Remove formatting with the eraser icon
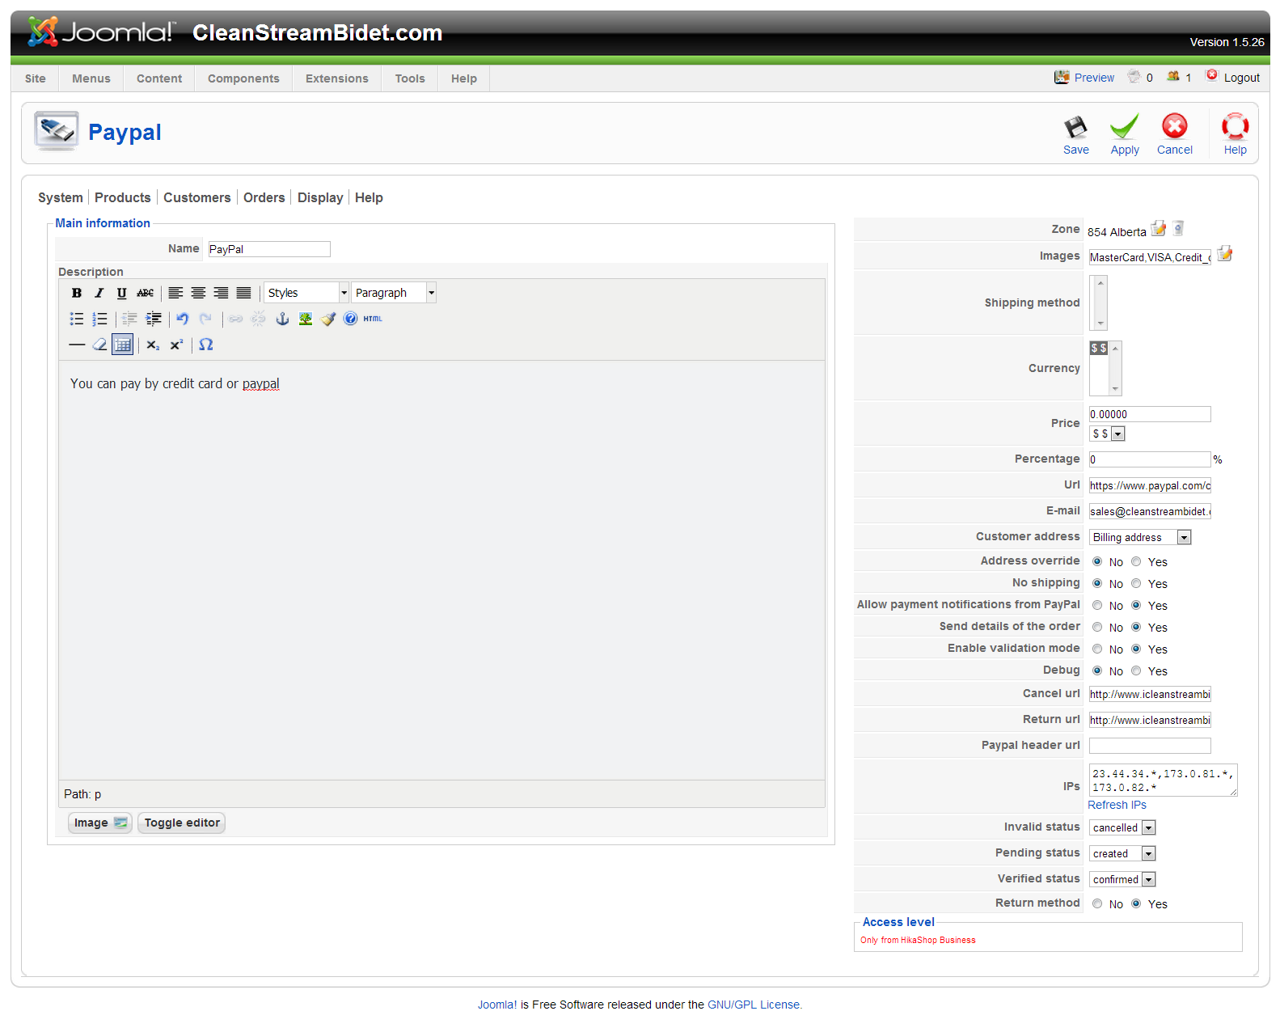This screenshot has height=1011, width=1280. (99, 345)
